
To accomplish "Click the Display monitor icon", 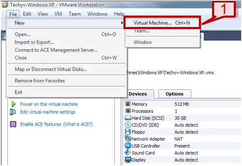I will (x=128, y=160).
